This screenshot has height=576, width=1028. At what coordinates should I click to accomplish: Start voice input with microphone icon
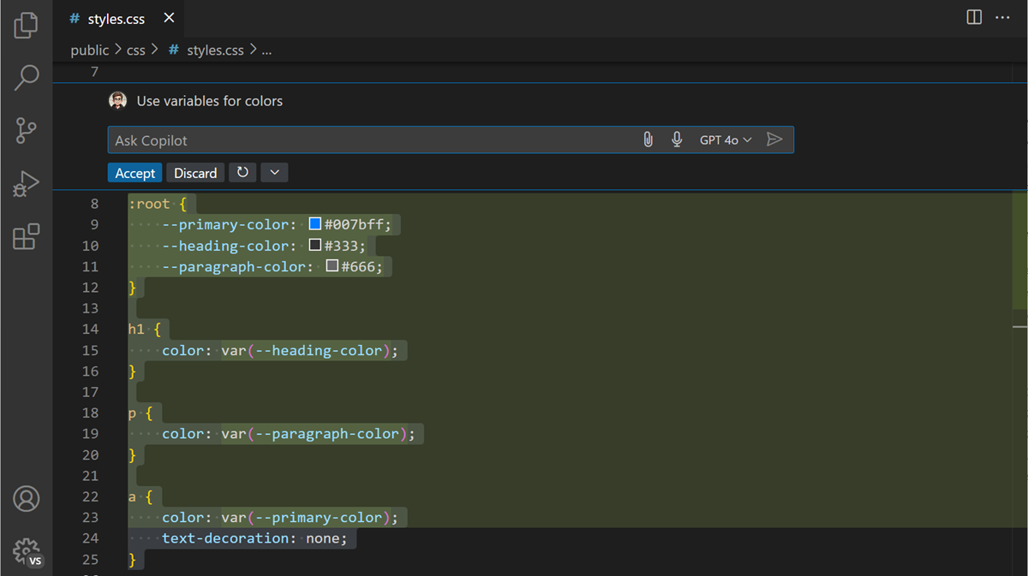tap(677, 140)
